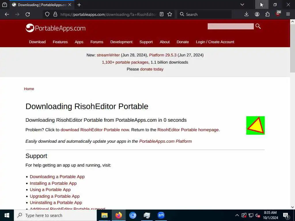This screenshot has height=221, width=295.
Task: Open the Support menu item
Action: 146,42
